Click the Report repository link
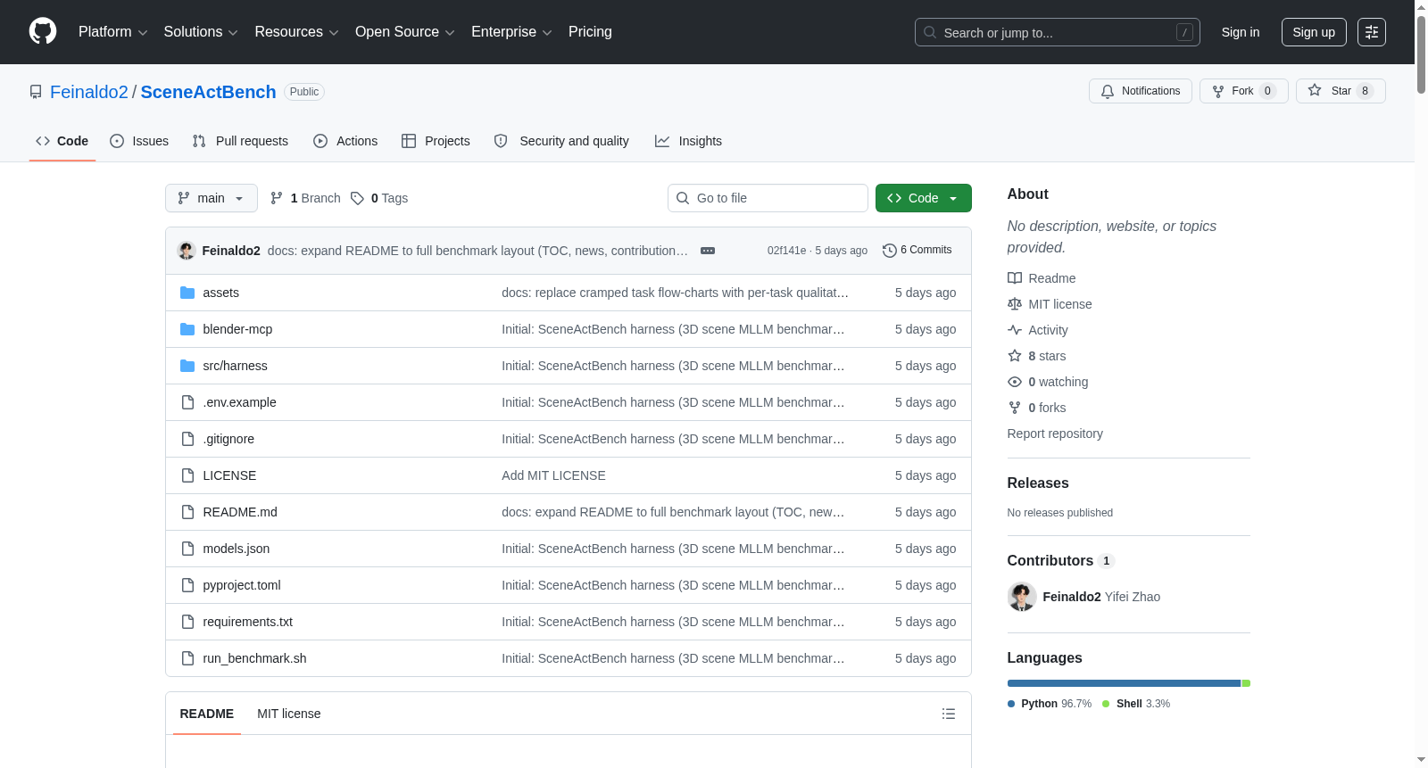 [x=1055, y=434]
